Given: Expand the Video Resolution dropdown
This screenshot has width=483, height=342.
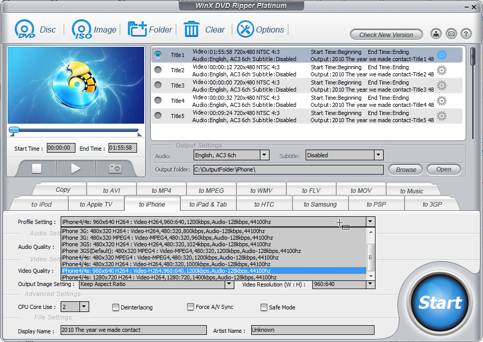Looking at the screenshot, I should point(370,284).
